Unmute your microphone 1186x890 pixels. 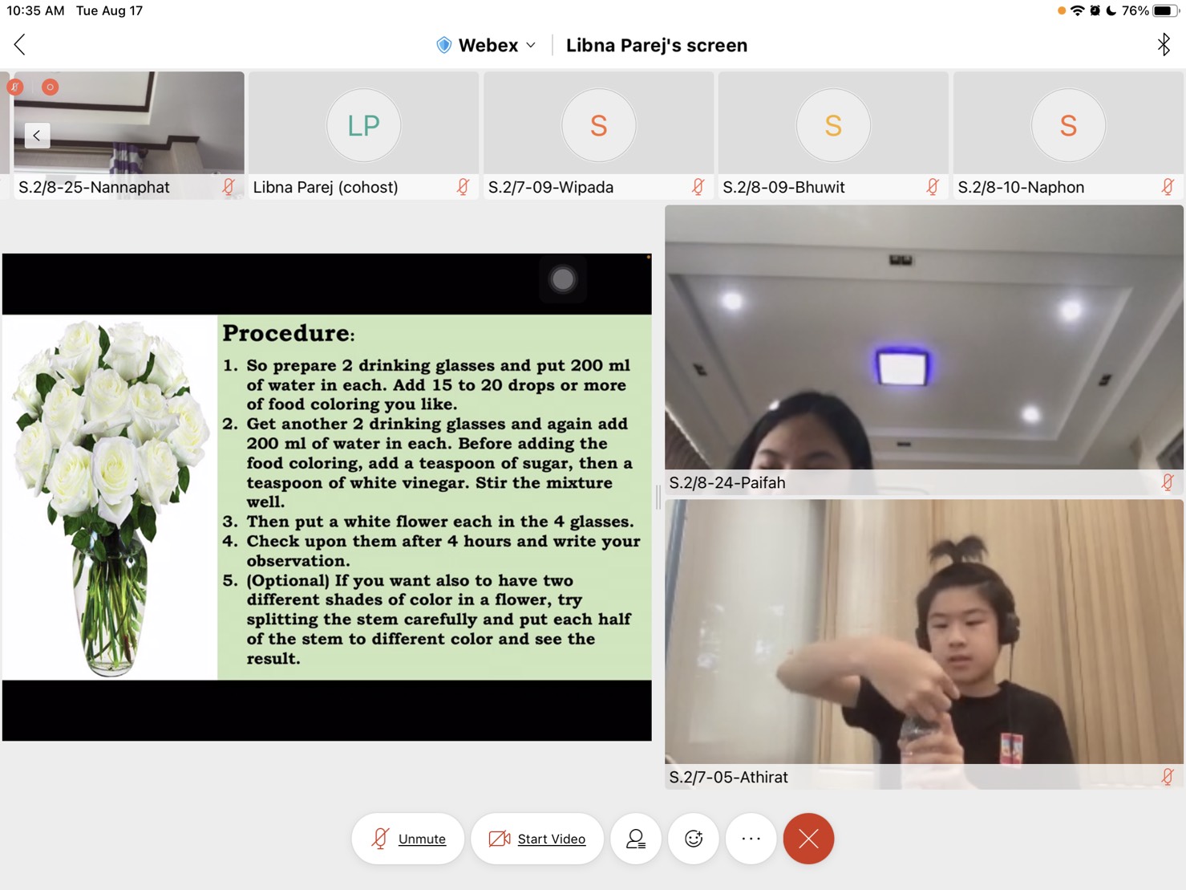408,839
